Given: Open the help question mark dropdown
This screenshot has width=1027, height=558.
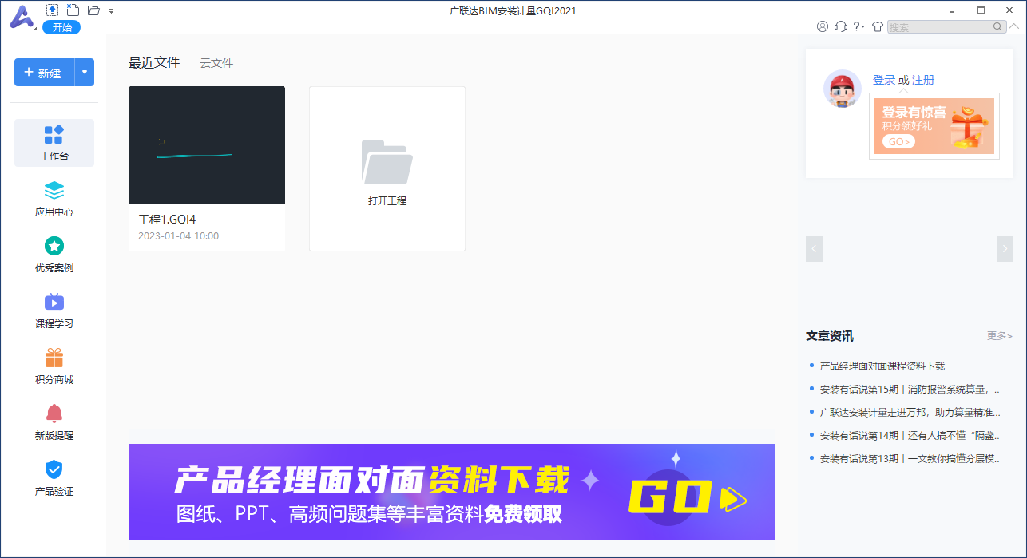Looking at the screenshot, I should click(x=858, y=26).
